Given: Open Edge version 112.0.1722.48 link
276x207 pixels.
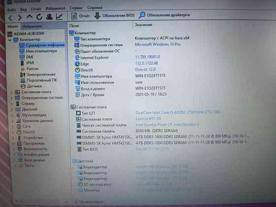Looking at the screenshot, I should point(146,63).
